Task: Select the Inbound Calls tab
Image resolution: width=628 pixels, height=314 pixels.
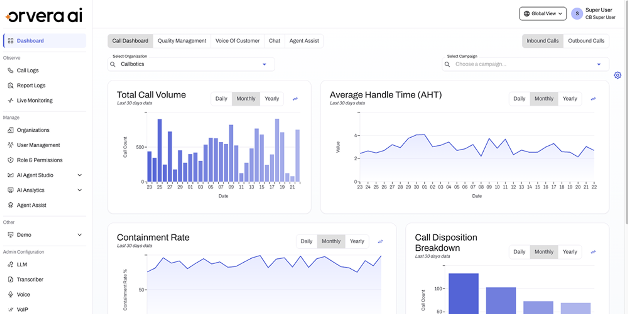Action: tap(543, 41)
